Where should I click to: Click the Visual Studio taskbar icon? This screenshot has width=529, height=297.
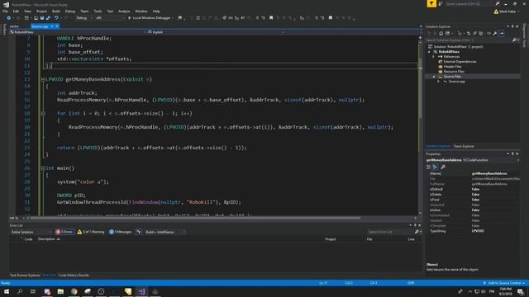pyautogui.click(x=141, y=291)
